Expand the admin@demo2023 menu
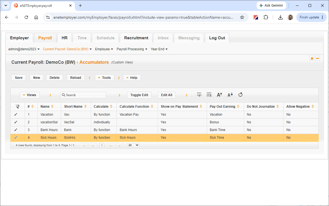 [24, 49]
